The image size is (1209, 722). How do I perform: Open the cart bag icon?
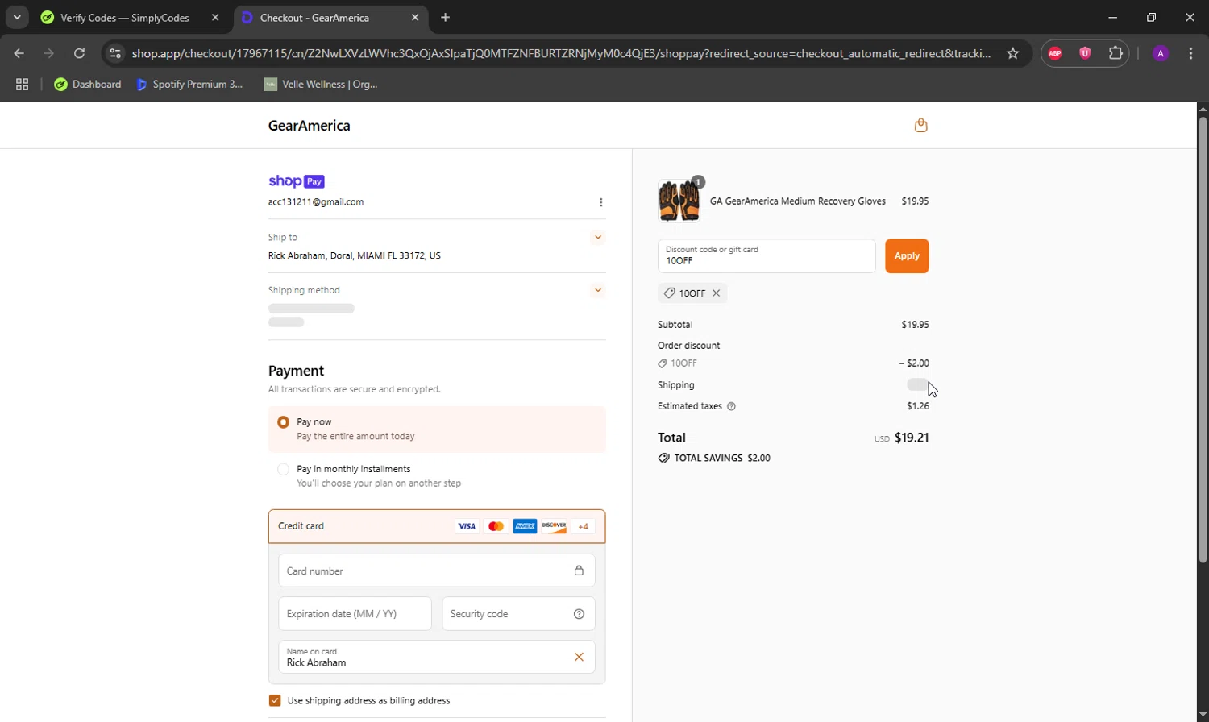point(920,125)
